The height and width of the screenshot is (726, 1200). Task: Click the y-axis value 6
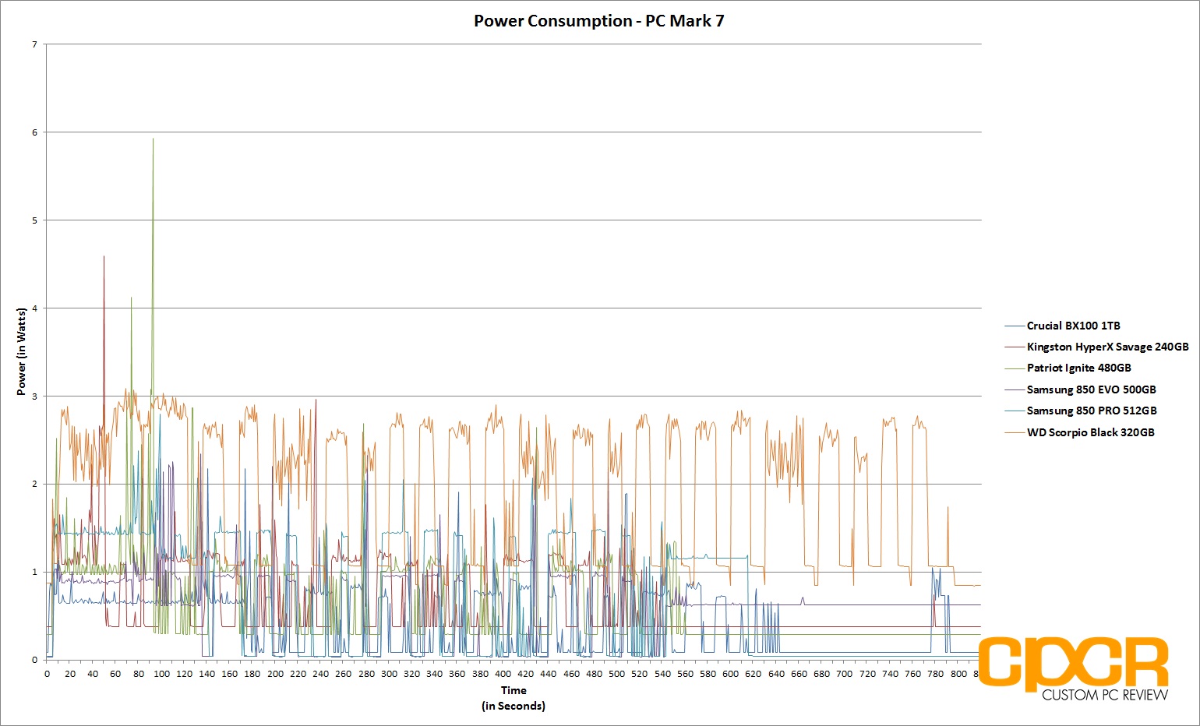coord(34,132)
